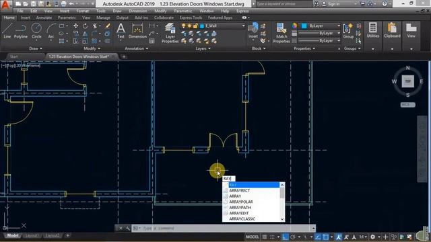Add a new layout with plus button
This screenshot has width=431, height=242.
pyautogui.click(x=67, y=235)
